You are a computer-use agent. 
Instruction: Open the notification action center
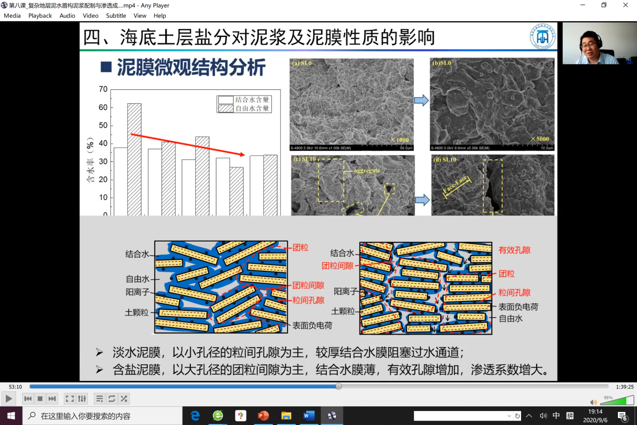[x=622, y=416]
